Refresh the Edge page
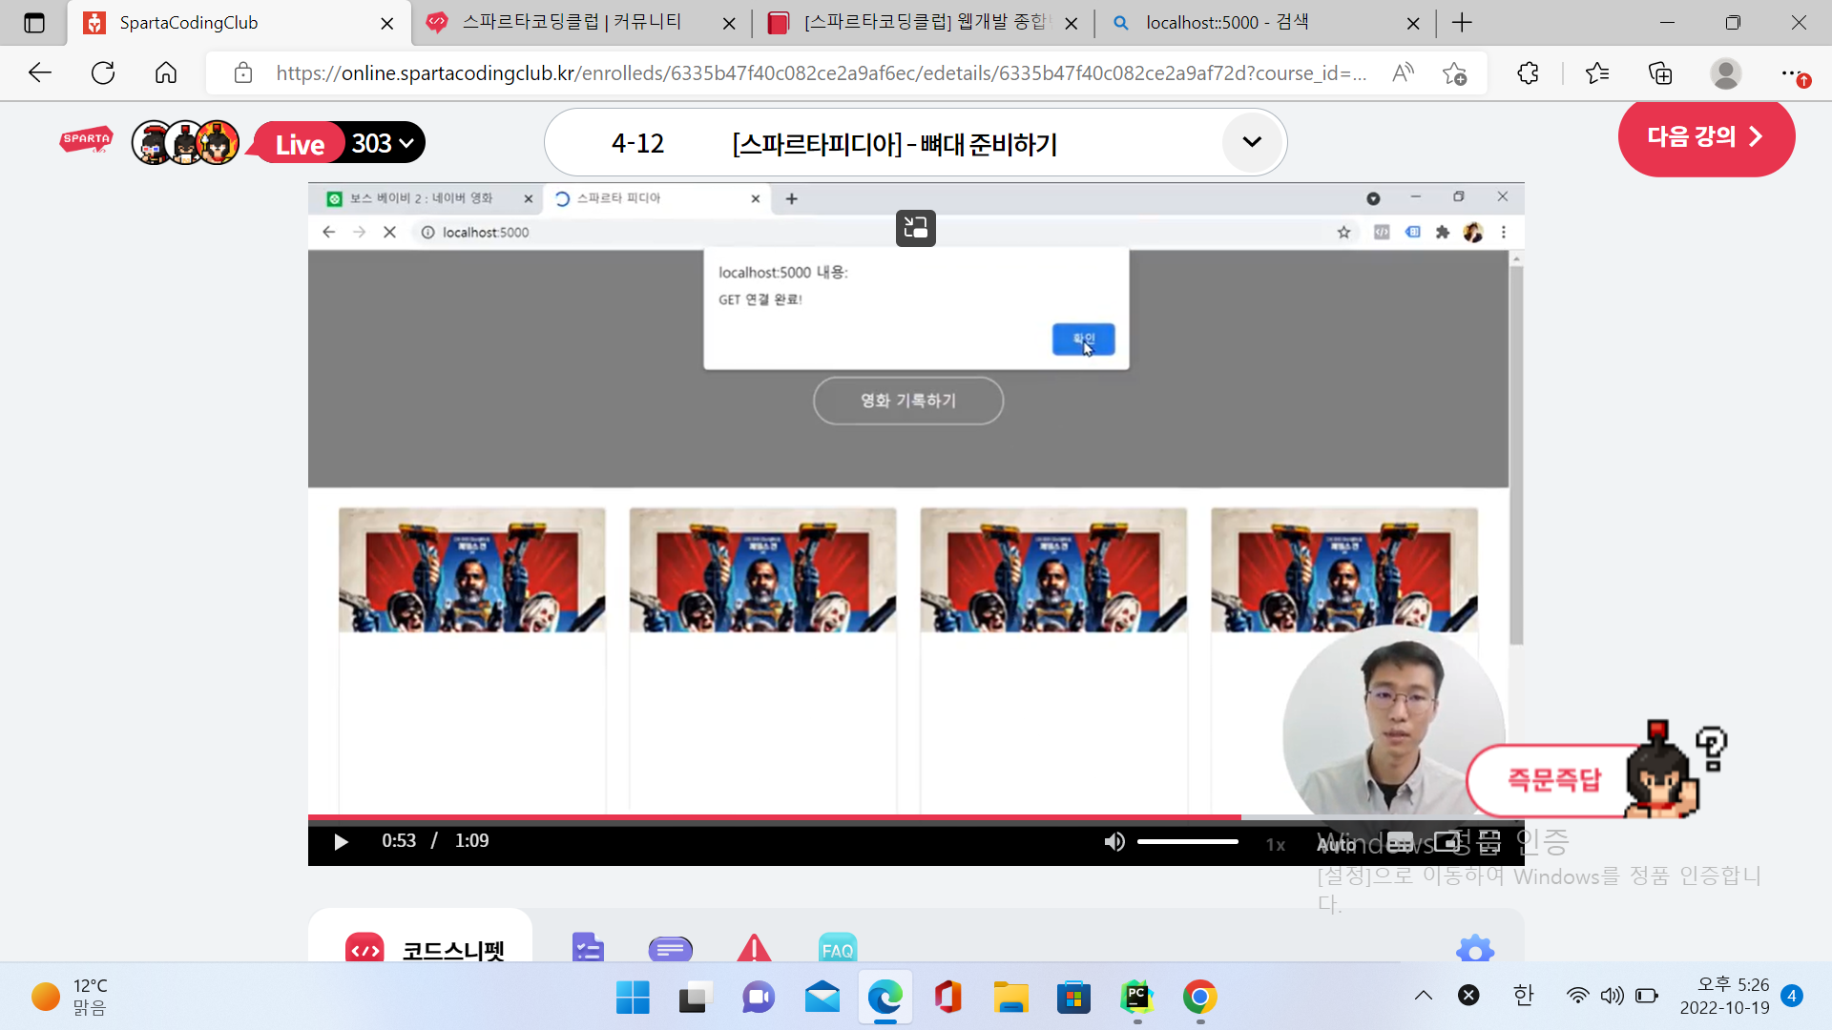 pos(103,72)
